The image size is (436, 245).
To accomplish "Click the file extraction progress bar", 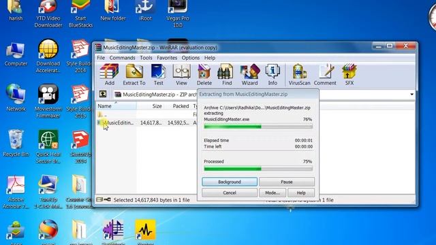I will point(258,127).
